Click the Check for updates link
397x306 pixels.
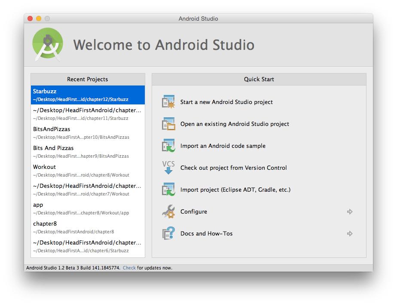(129, 268)
